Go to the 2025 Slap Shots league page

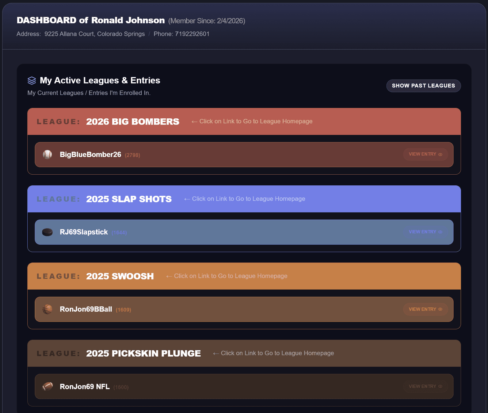(129, 199)
